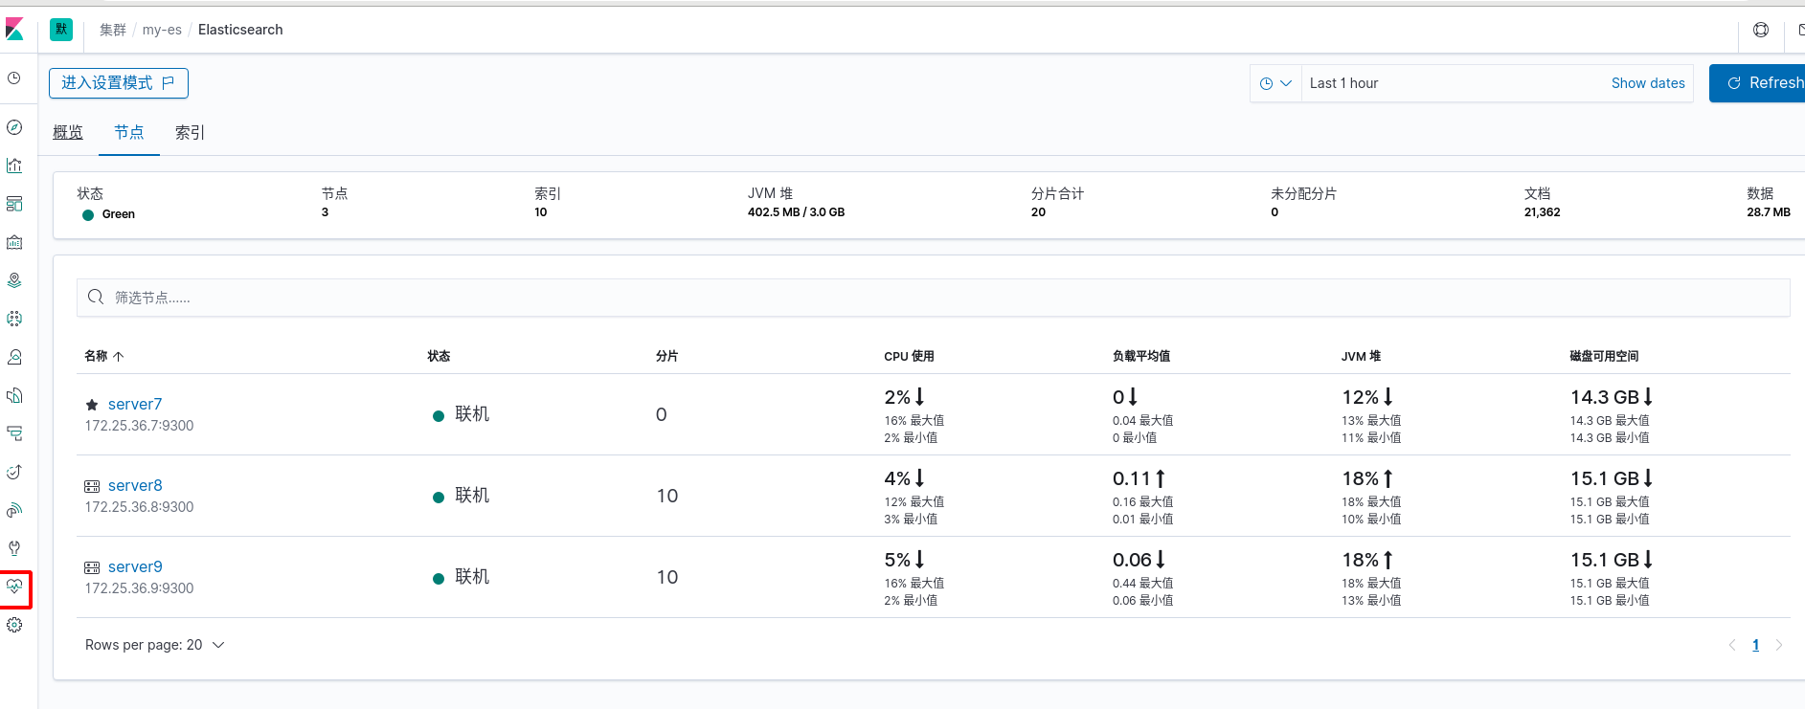Sort by 负载平均值 column header
This screenshot has width=1805, height=709.
click(1141, 356)
